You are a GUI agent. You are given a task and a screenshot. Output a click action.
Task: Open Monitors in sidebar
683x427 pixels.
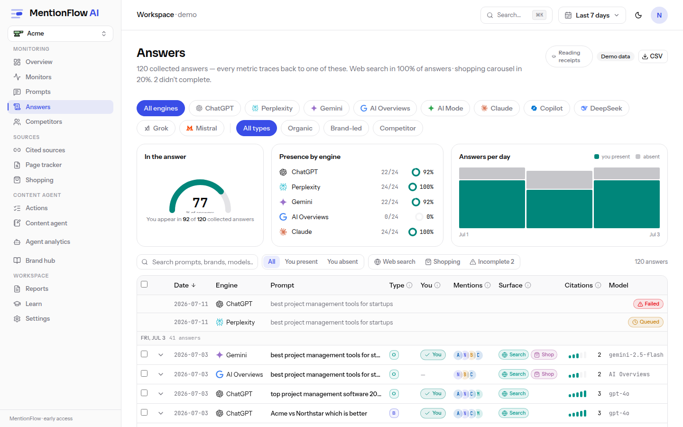[x=60, y=77]
